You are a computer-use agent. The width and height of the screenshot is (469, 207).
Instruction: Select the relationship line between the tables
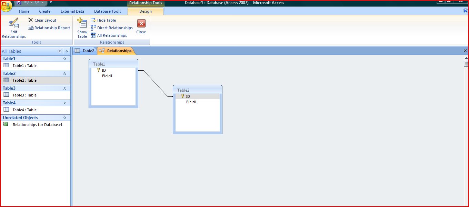pyautogui.click(x=156, y=84)
